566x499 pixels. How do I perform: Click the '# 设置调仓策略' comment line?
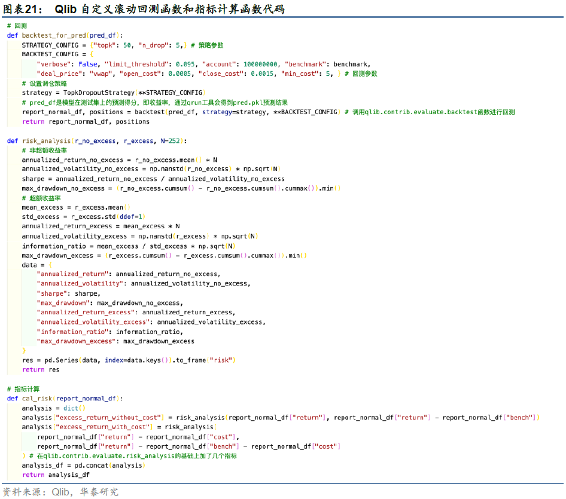click(x=45, y=84)
